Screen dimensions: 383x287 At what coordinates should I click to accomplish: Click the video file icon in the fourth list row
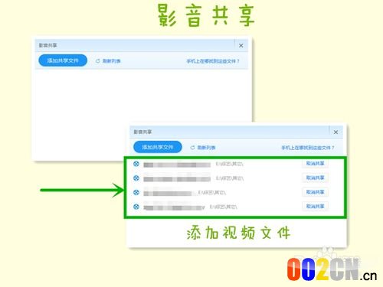pyautogui.click(x=136, y=207)
